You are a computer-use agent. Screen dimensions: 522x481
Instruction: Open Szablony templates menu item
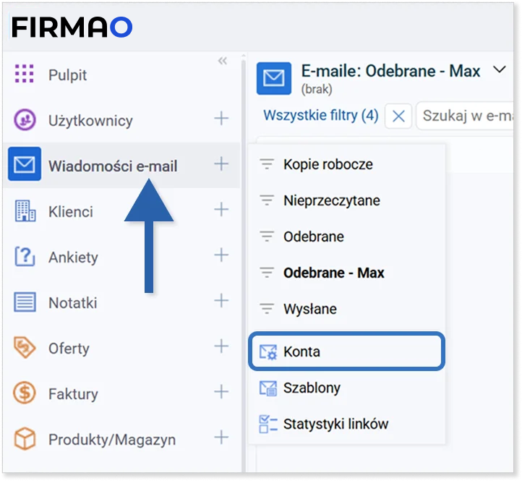[x=312, y=388]
